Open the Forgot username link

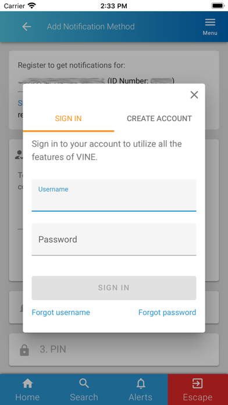[x=61, y=312]
